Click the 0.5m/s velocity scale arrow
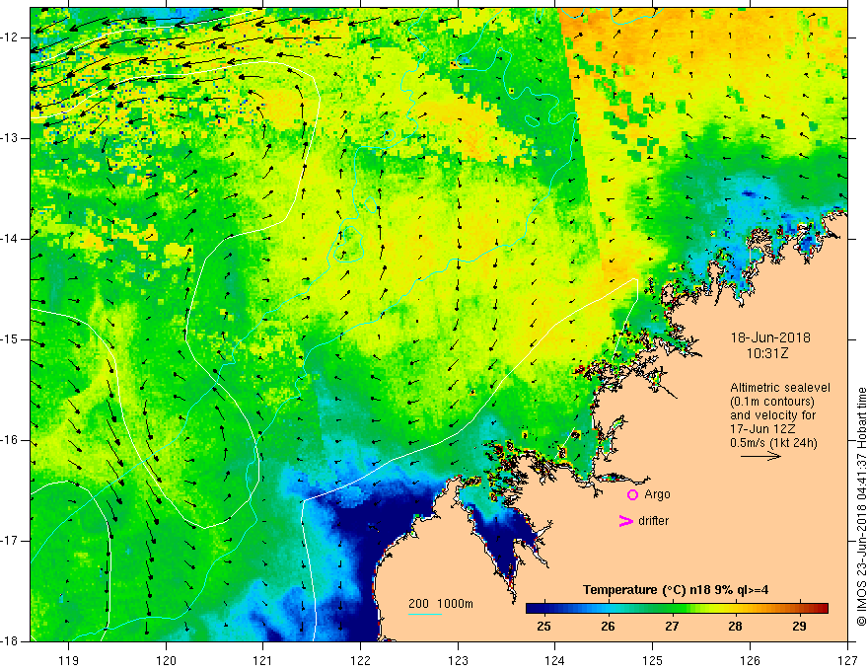The image size is (868, 671). click(x=760, y=456)
